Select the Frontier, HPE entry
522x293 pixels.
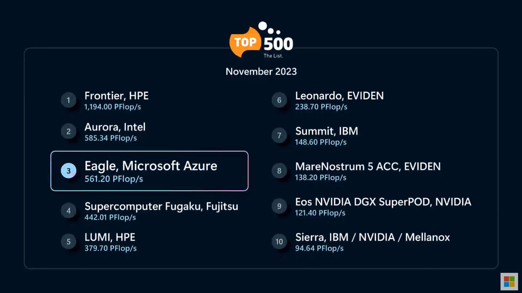[x=116, y=96]
